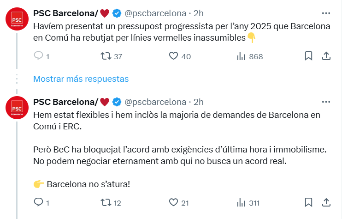354x219 pixels.
Task: View analytics of tweet with 311 views
Action: point(241,202)
